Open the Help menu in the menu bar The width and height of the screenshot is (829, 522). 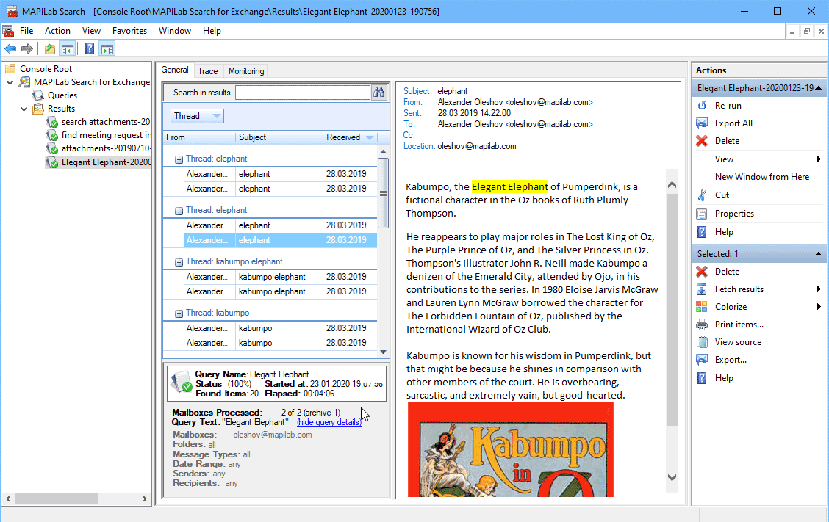tap(212, 31)
